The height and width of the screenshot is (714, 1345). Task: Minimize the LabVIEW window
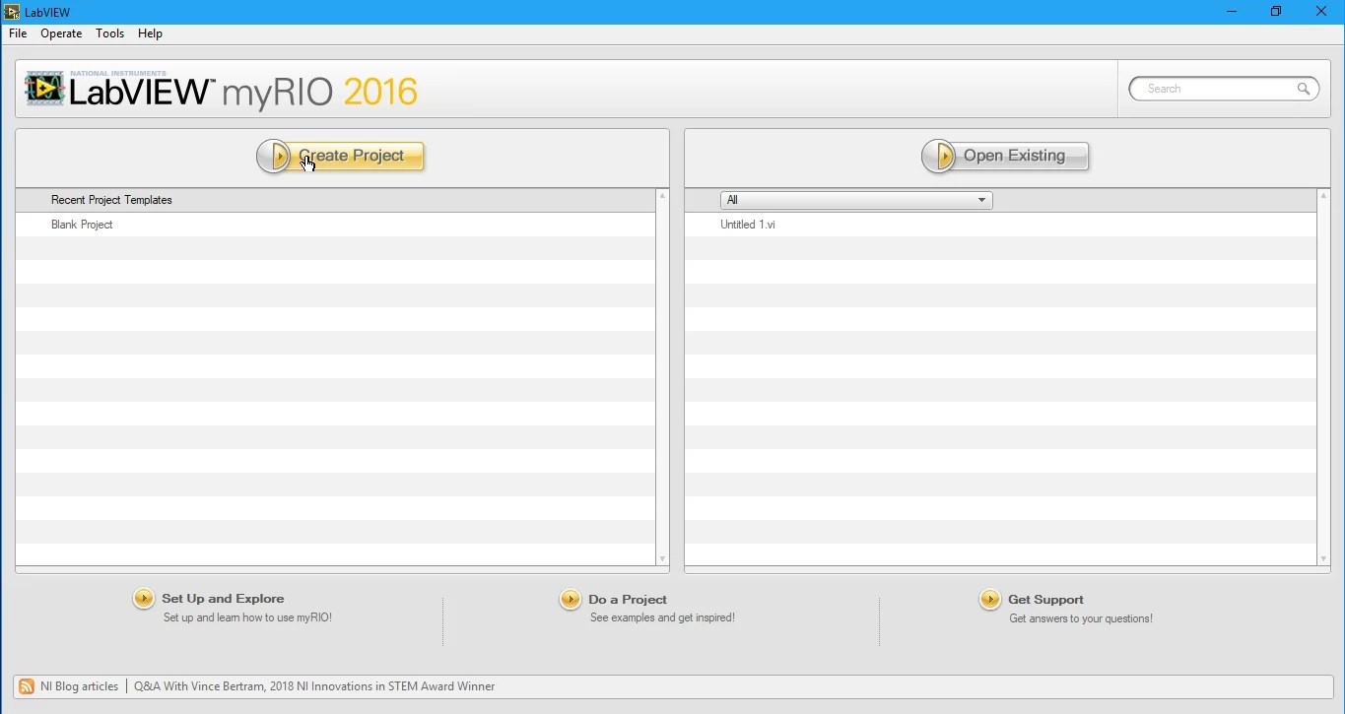pyautogui.click(x=1232, y=12)
